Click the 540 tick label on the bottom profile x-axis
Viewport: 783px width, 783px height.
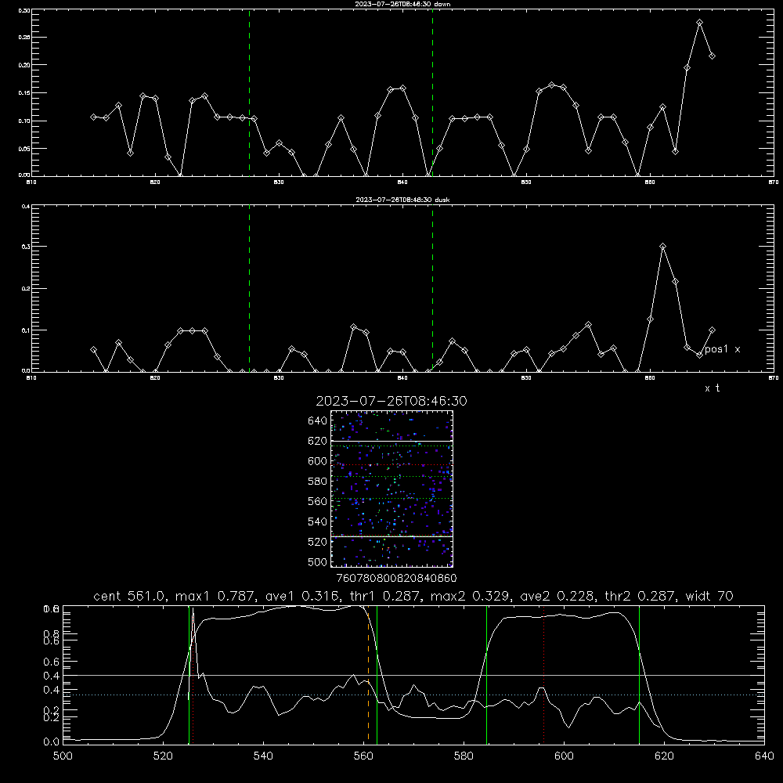point(263,756)
